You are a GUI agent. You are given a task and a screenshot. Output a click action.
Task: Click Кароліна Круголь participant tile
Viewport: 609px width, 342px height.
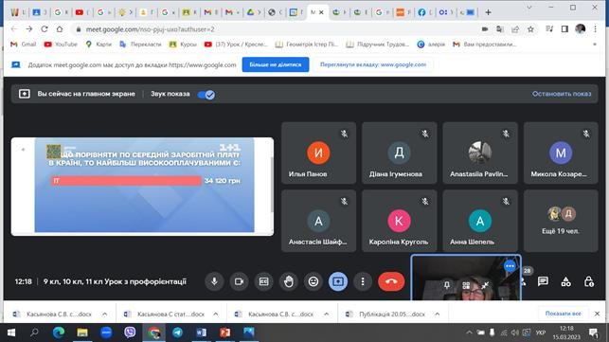click(x=400, y=221)
